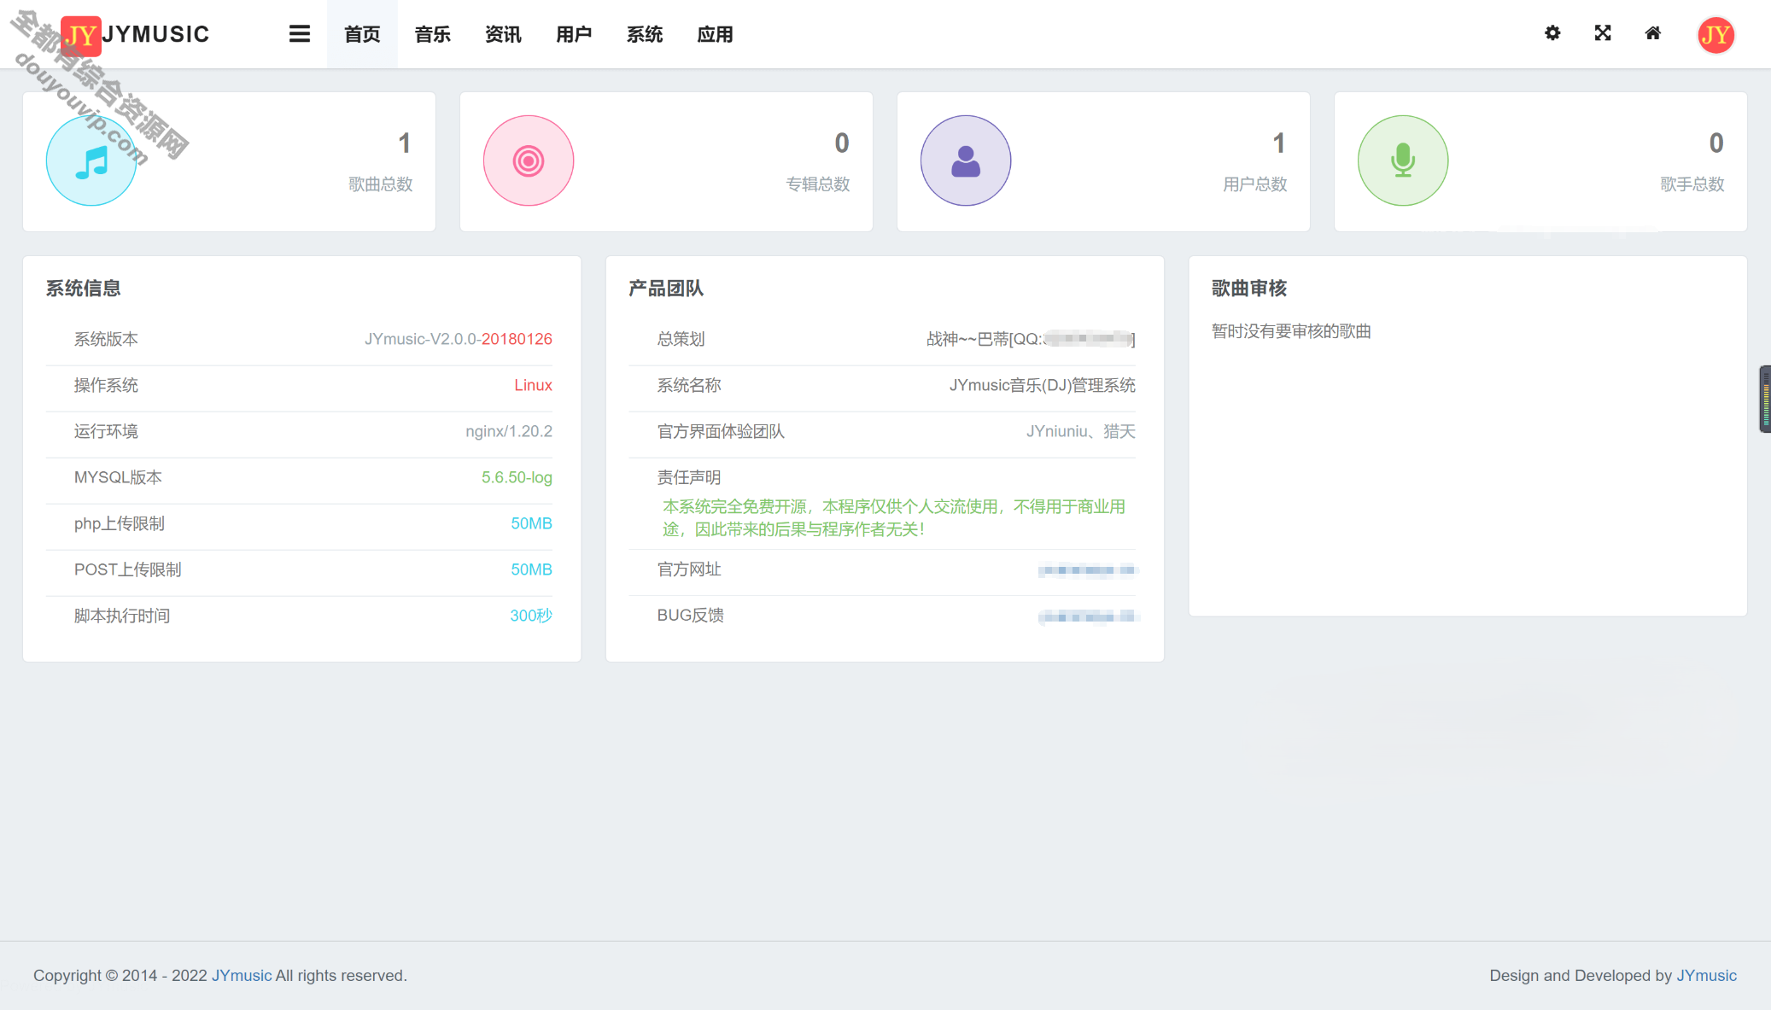Click the blue music note songs icon

91,161
